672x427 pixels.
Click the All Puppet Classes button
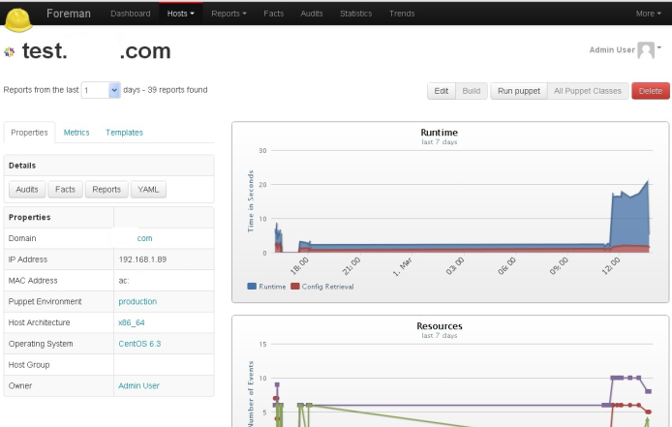click(588, 91)
